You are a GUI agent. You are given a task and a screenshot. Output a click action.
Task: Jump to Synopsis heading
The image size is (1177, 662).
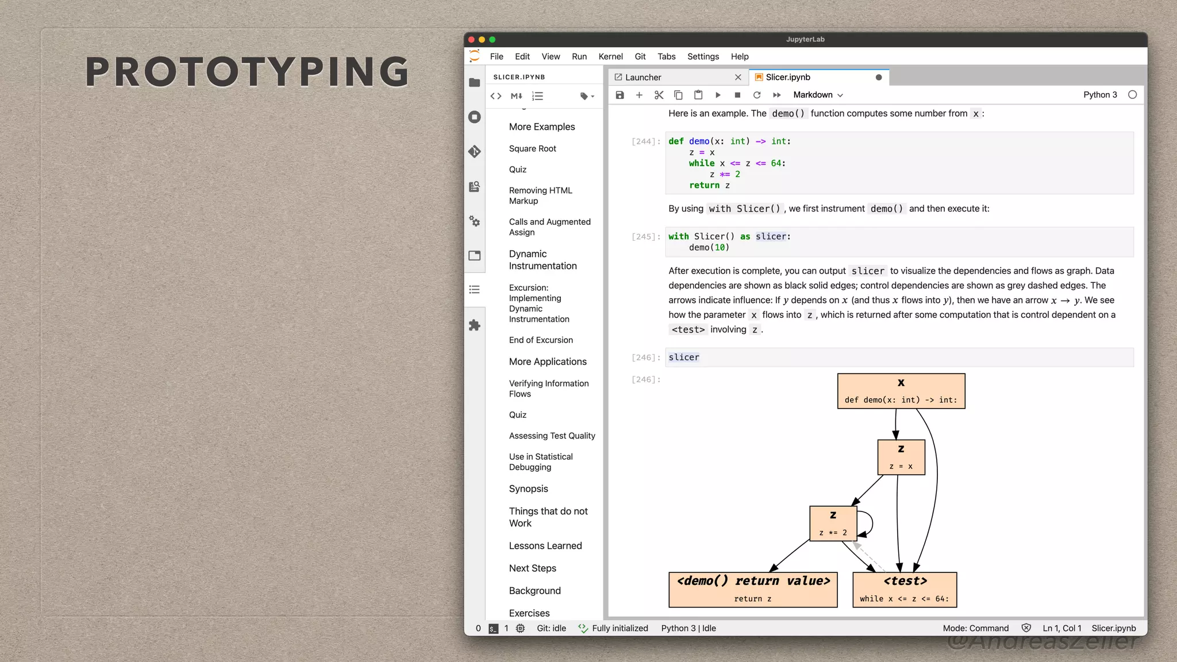528,488
